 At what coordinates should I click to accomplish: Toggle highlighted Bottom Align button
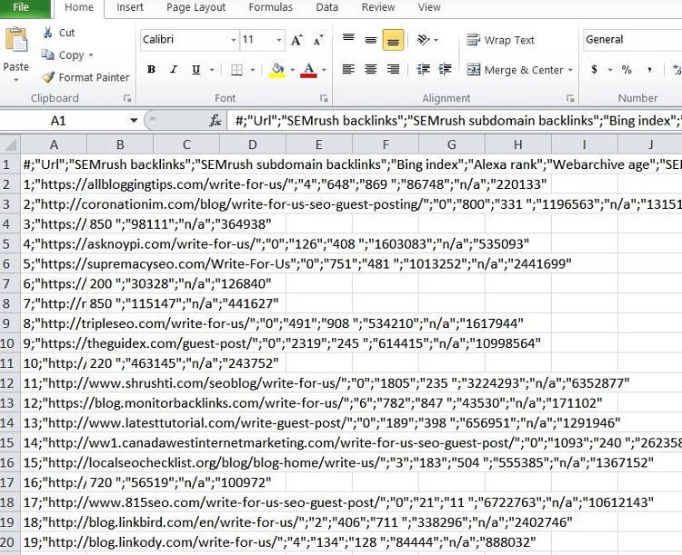point(393,40)
